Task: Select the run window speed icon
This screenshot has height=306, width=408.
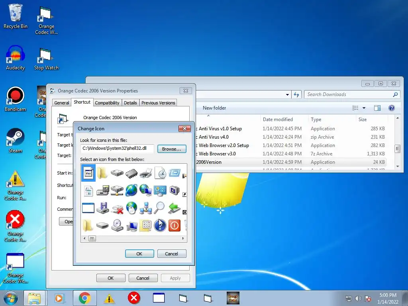Action: (175, 173)
